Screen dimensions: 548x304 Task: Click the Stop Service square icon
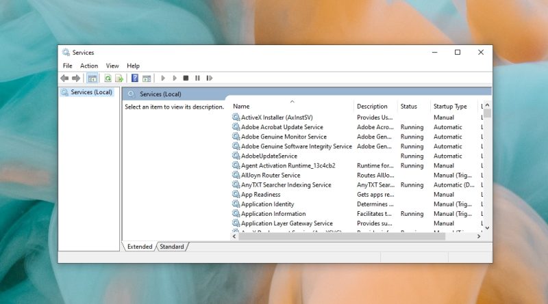(x=186, y=78)
